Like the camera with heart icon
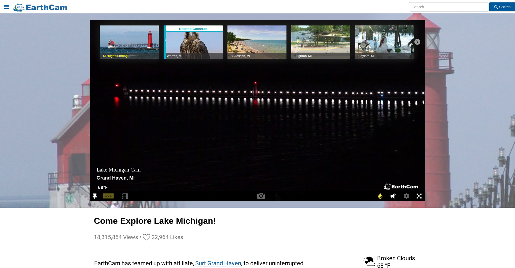Viewport: 515px width, 268px height. click(x=146, y=237)
